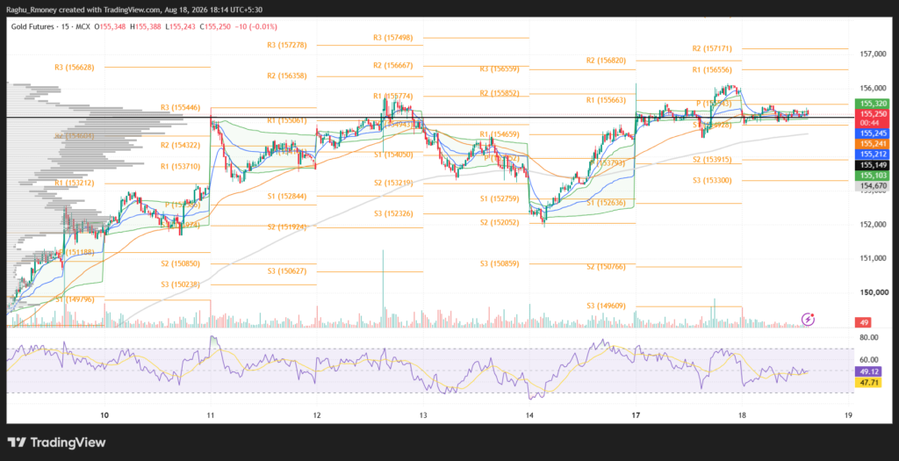Screen dimensions: 899x461
Task: Click the pivot label R3 (156628)
Action: point(75,67)
